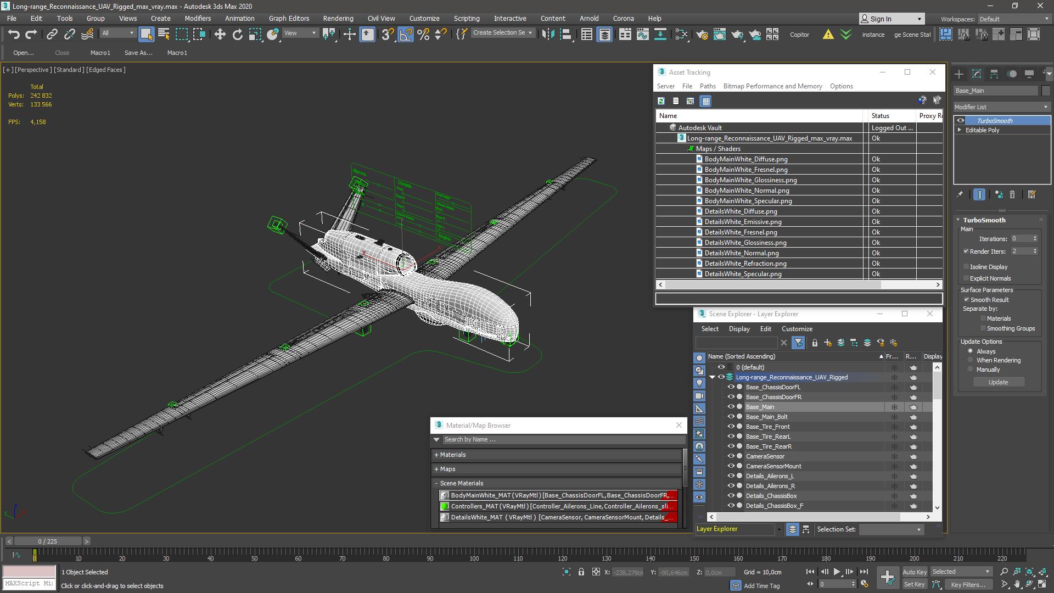Toggle Percent Snap icon
1054x593 pixels.
coord(423,35)
